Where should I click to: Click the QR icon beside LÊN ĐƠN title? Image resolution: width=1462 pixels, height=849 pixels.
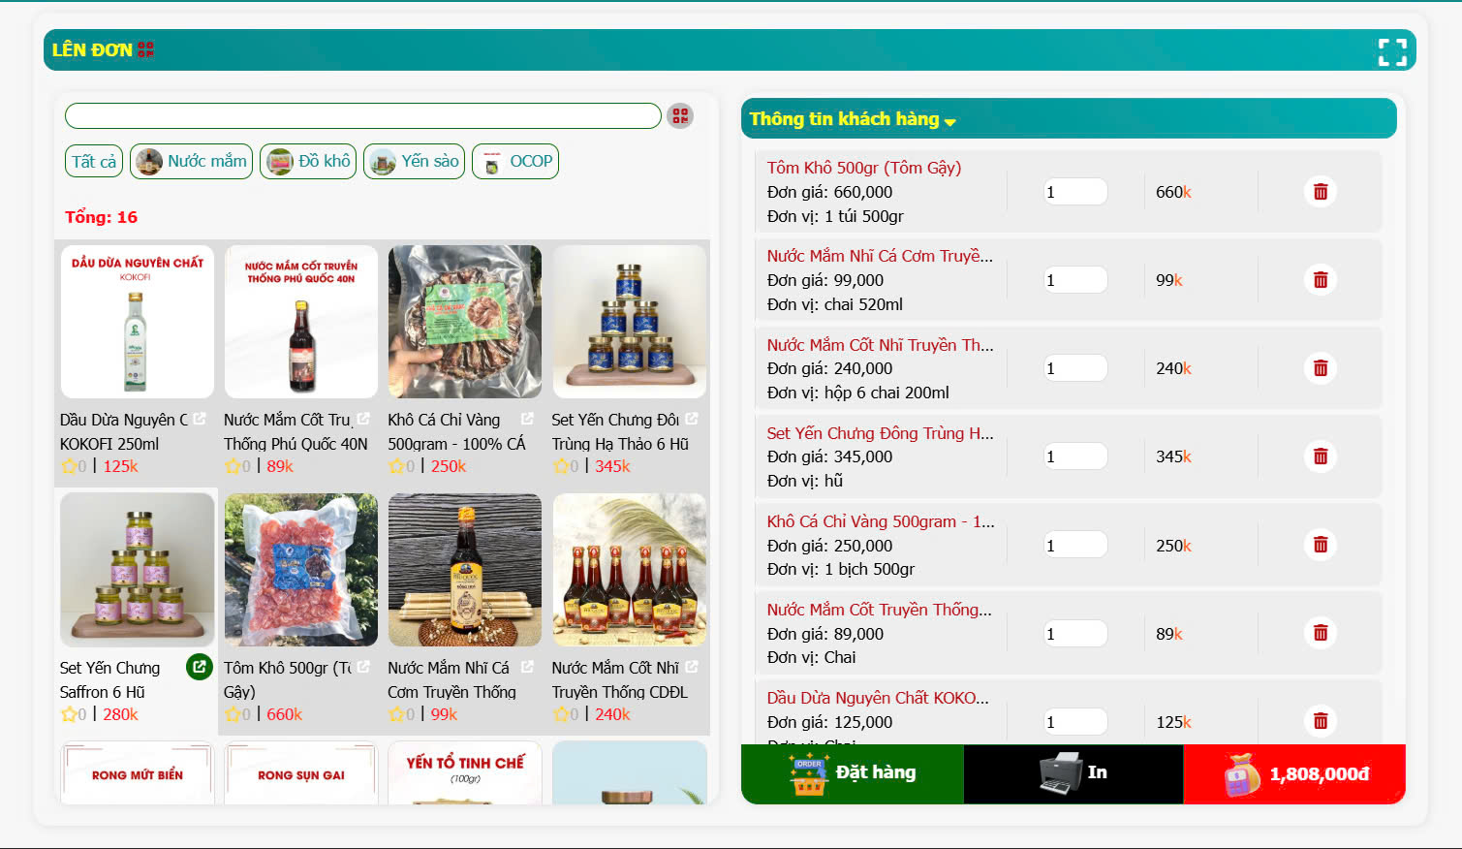point(145,49)
